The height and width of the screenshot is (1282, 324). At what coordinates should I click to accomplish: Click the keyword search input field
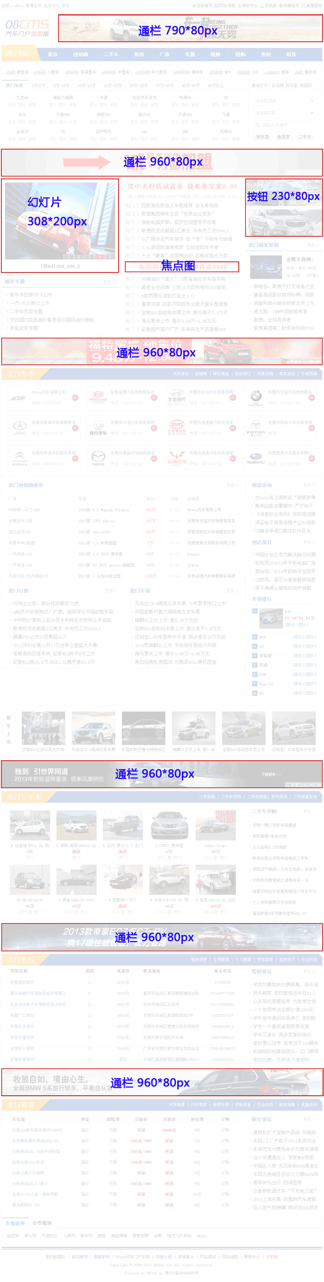pyautogui.click(x=284, y=125)
